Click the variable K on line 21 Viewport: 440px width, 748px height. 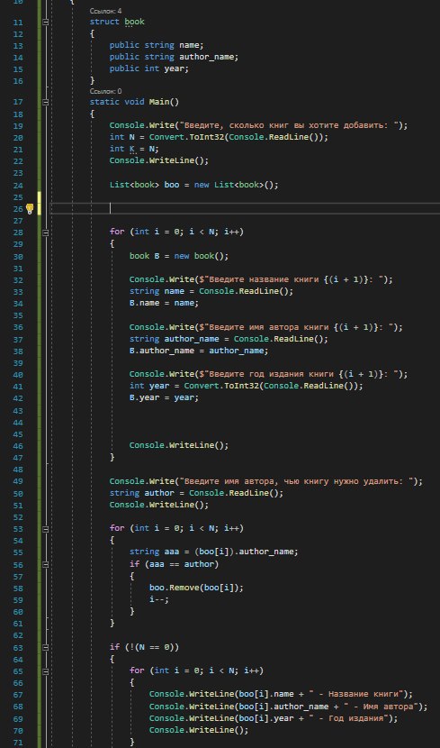tap(132, 149)
